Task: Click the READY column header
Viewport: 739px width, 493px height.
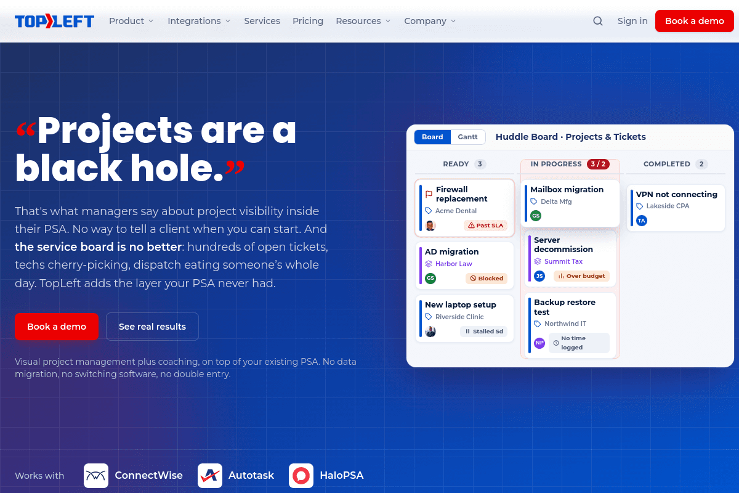Action: (456, 164)
